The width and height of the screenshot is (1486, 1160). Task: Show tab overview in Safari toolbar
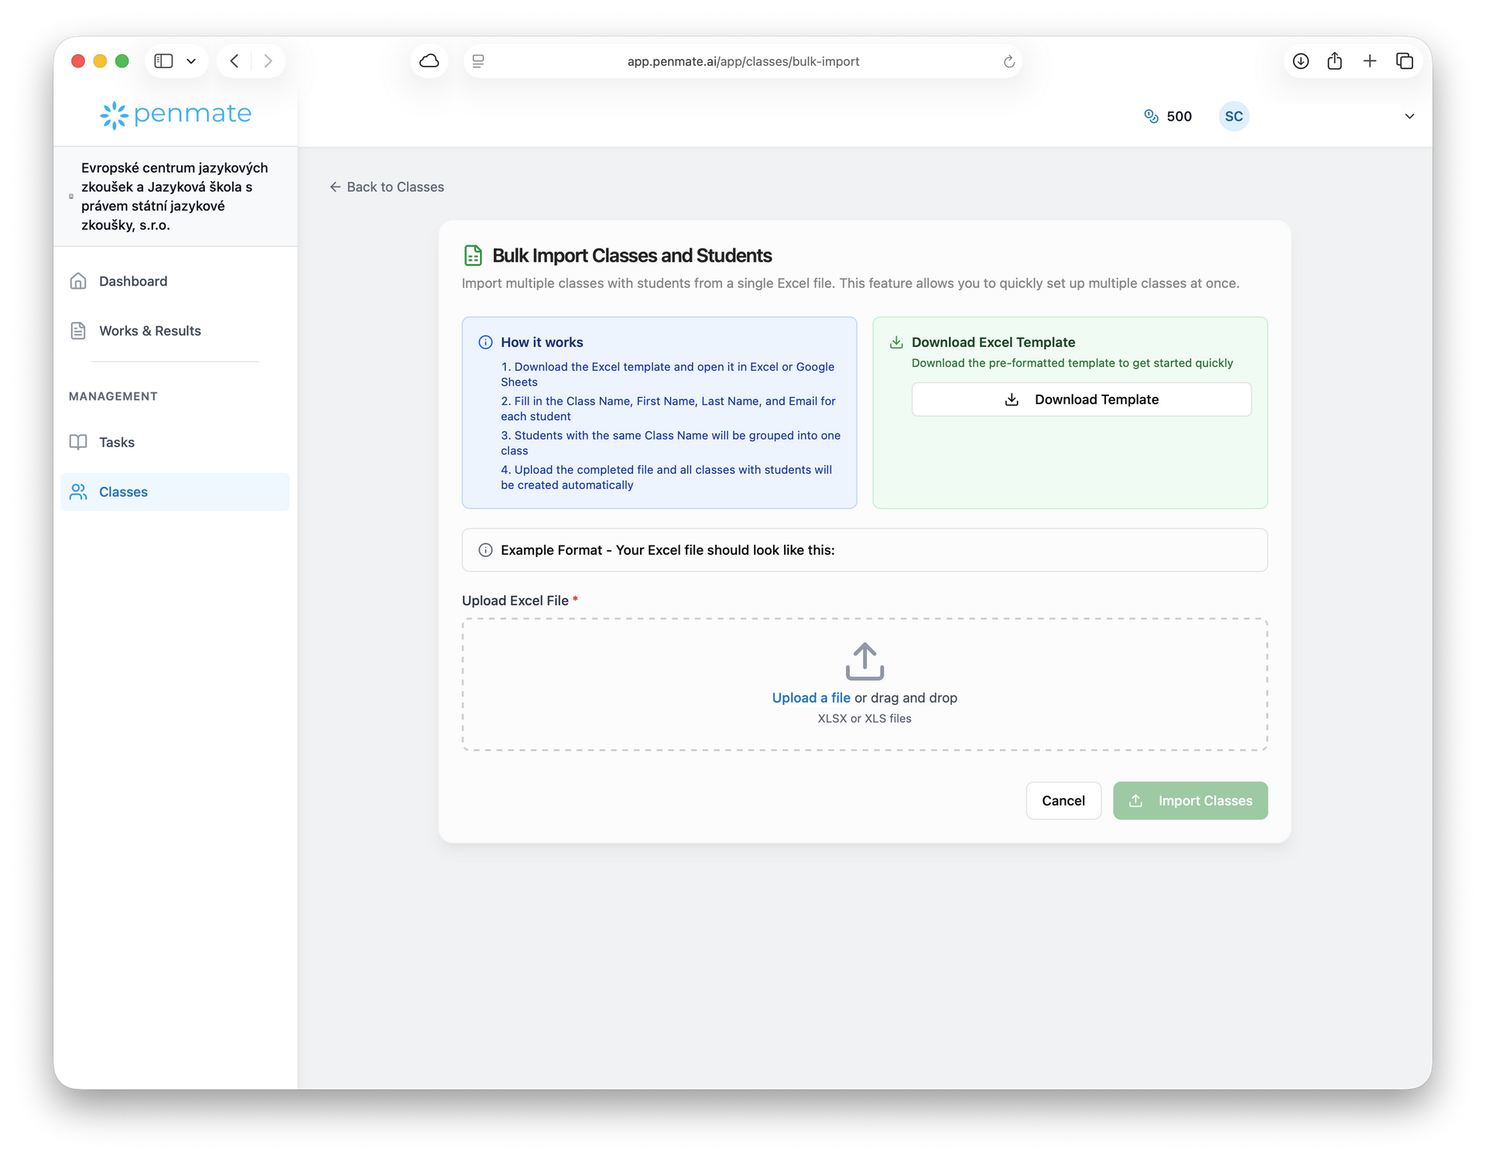(x=1404, y=61)
